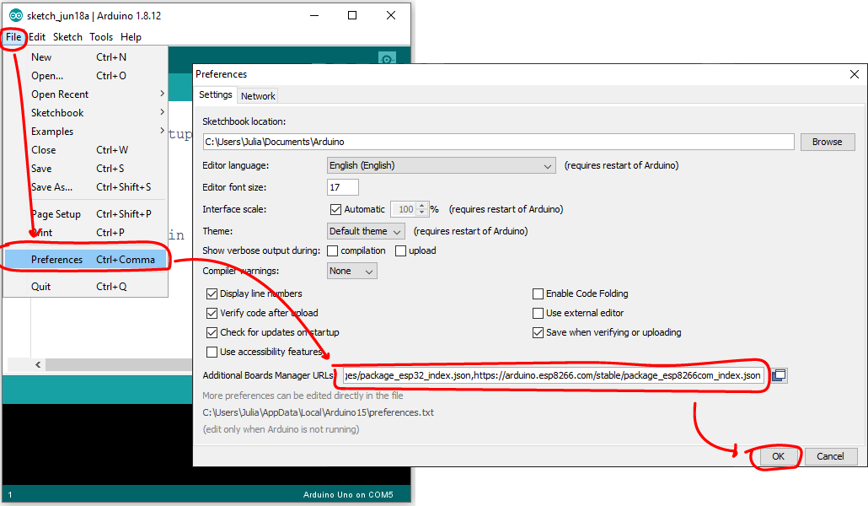The width and height of the screenshot is (868, 506).
Task: Switch to the Settings tab
Action: pos(216,94)
